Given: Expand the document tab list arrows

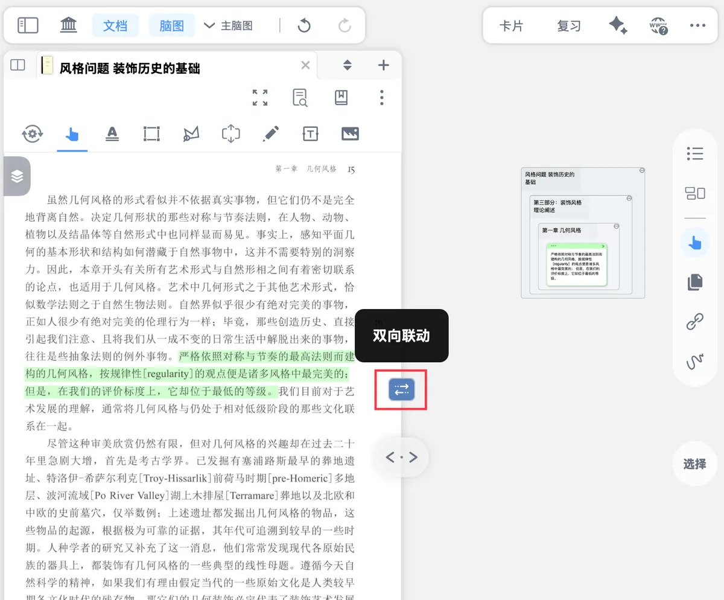Looking at the screenshot, I should pos(347,65).
